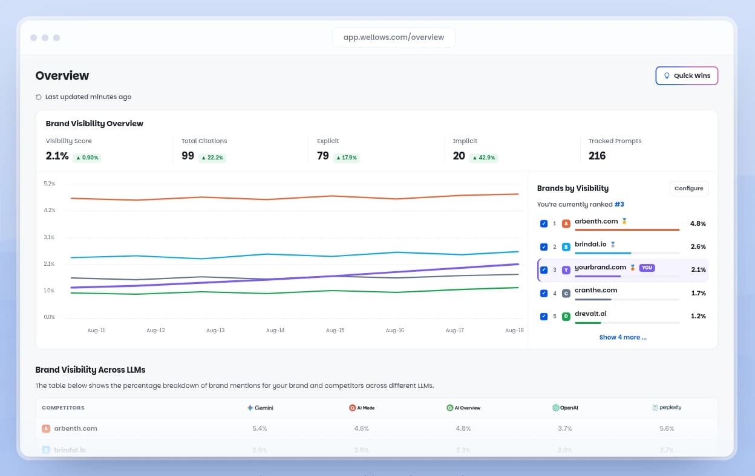Click the 1.7% value beside cranthe.com
Viewport: 755px width, 476px height.
pos(698,293)
